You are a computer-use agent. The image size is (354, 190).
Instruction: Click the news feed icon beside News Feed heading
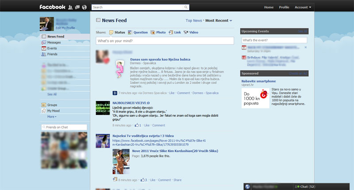[x=98, y=20]
